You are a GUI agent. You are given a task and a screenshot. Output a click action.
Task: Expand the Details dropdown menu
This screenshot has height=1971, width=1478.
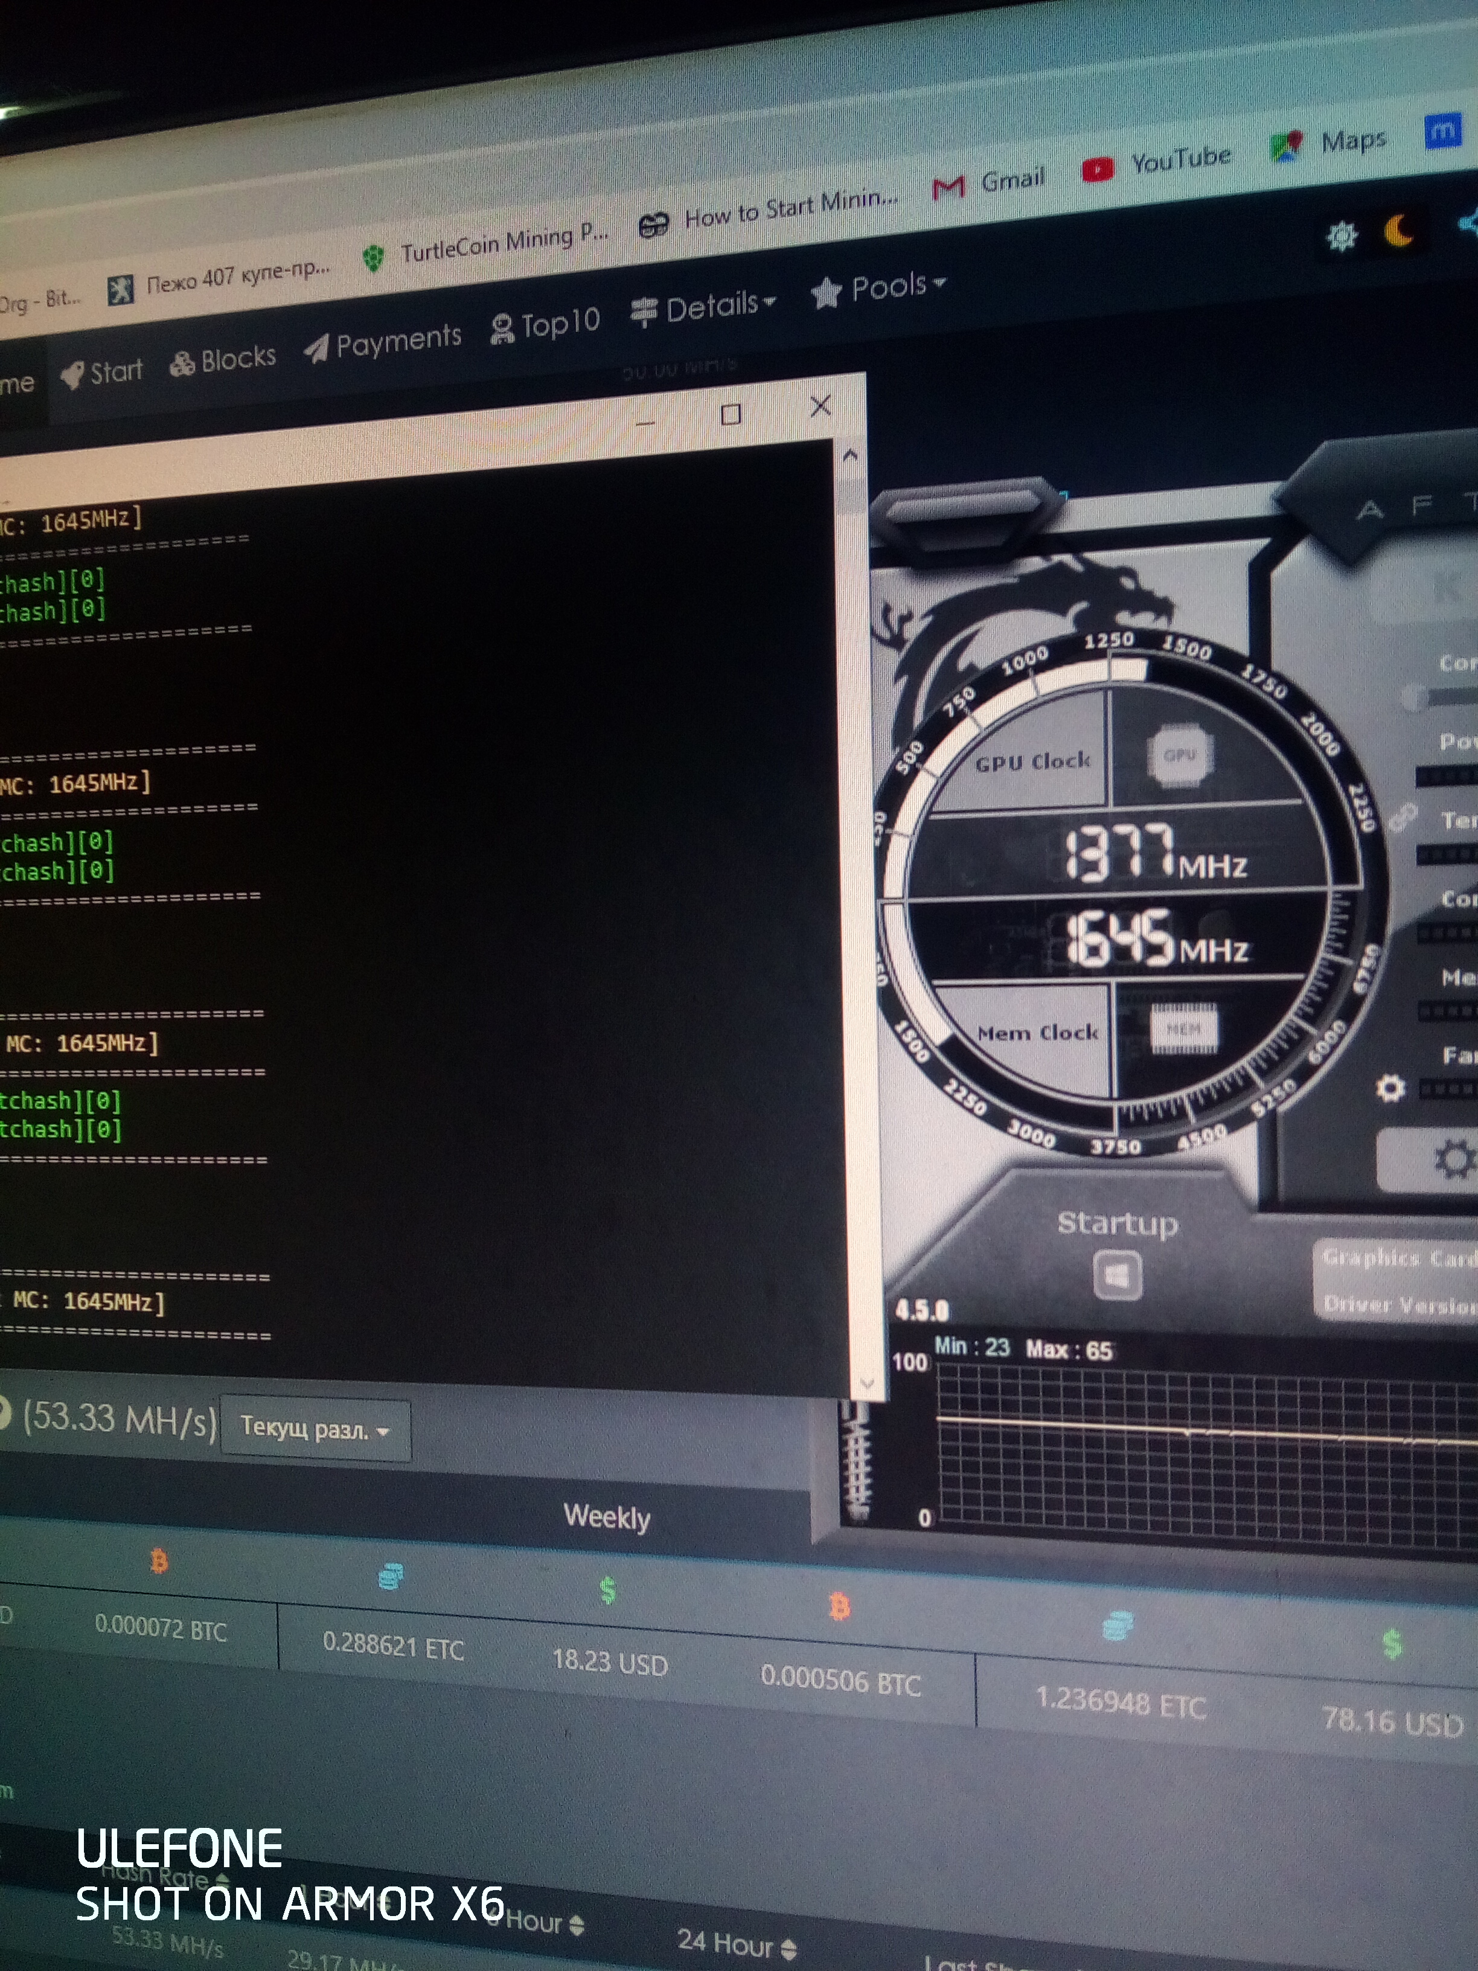[703, 307]
